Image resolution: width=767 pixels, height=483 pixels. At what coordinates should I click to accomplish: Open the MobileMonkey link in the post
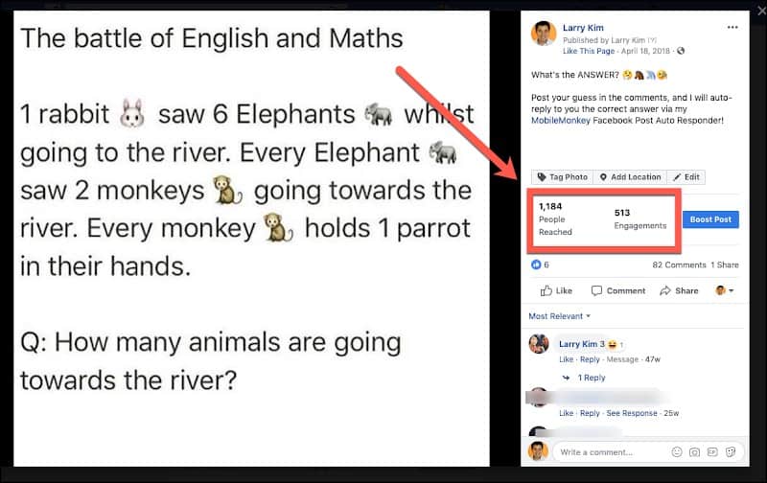pos(561,120)
